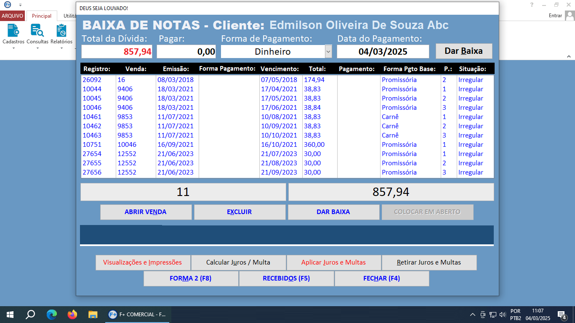Click the Pagar amount input field
The width and height of the screenshot is (575, 323).
(186, 52)
